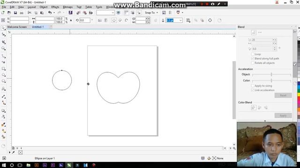This screenshot has height=168, width=300.
Task: Select the Zoom magnifier tool
Action: (3, 49)
